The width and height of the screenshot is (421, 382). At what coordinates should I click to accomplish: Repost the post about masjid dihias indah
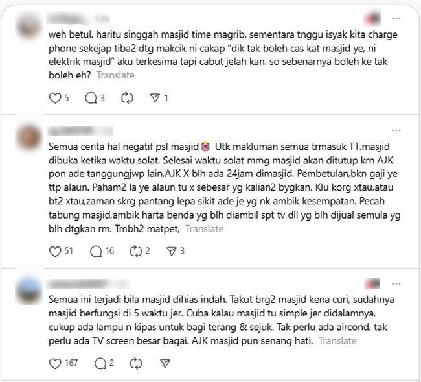[136, 364]
